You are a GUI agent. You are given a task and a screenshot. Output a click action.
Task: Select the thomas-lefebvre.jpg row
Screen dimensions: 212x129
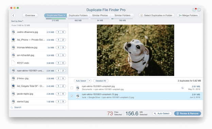(x=39, y=47)
